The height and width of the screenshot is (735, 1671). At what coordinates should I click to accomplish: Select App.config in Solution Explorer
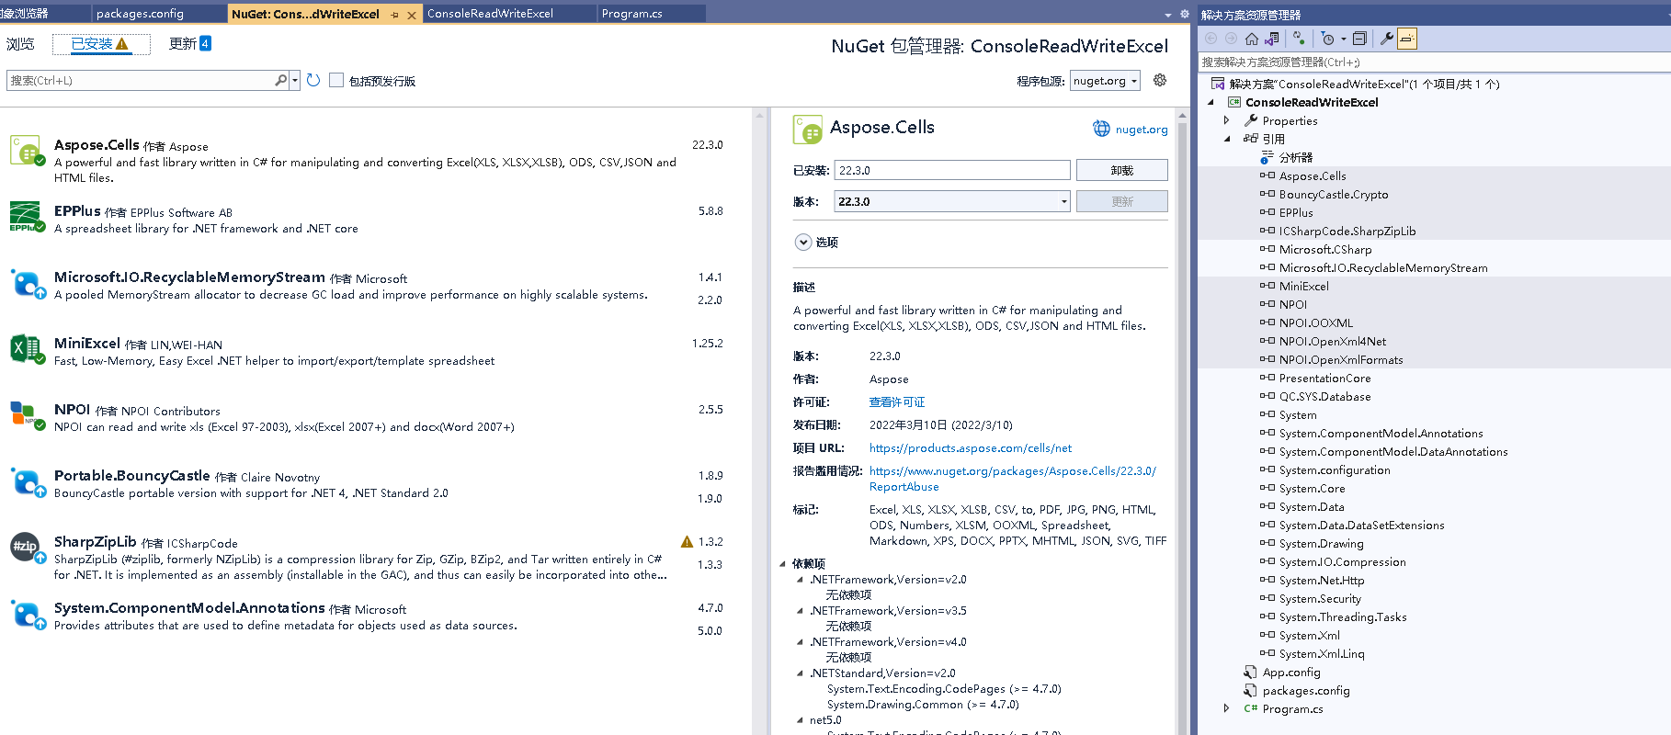tap(1291, 672)
